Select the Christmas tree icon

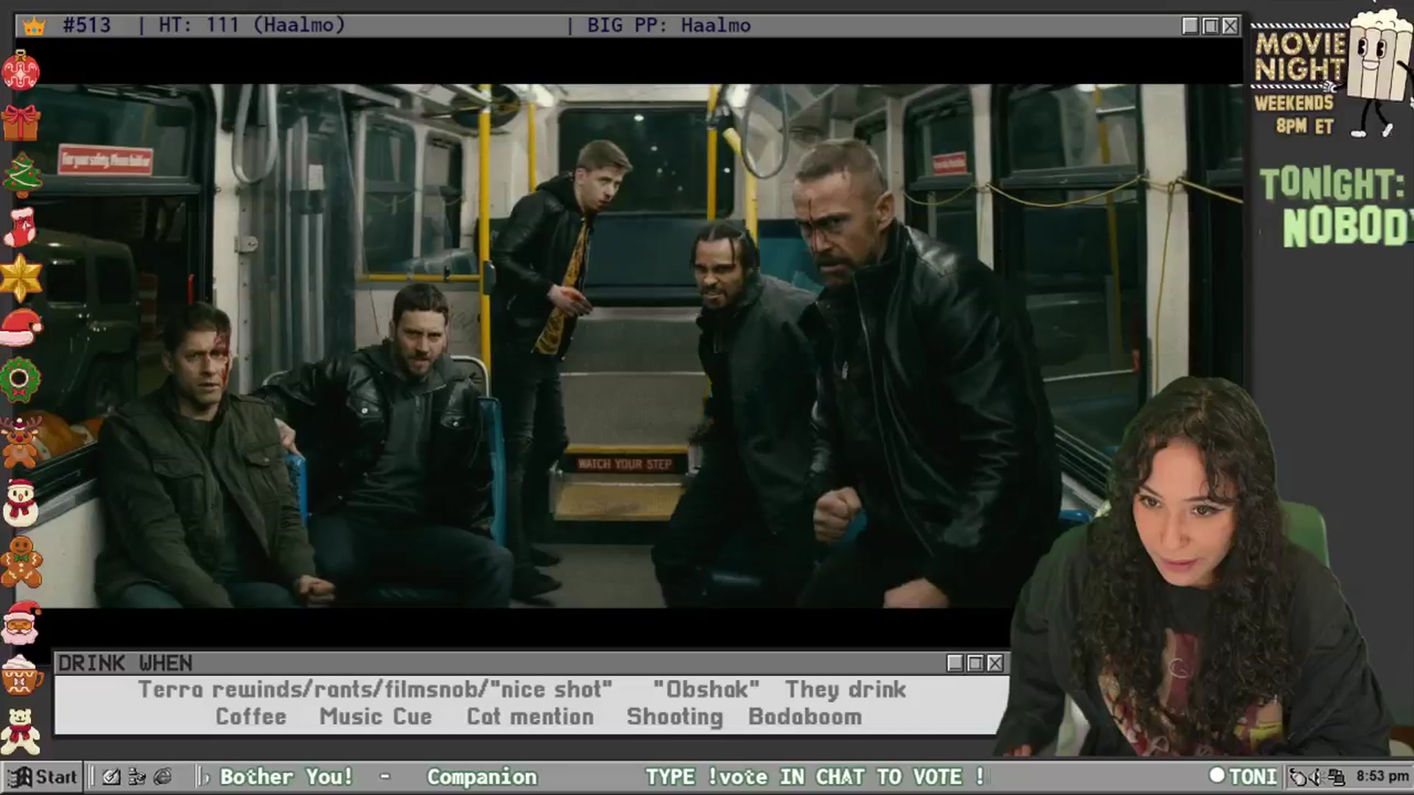[x=21, y=174]
